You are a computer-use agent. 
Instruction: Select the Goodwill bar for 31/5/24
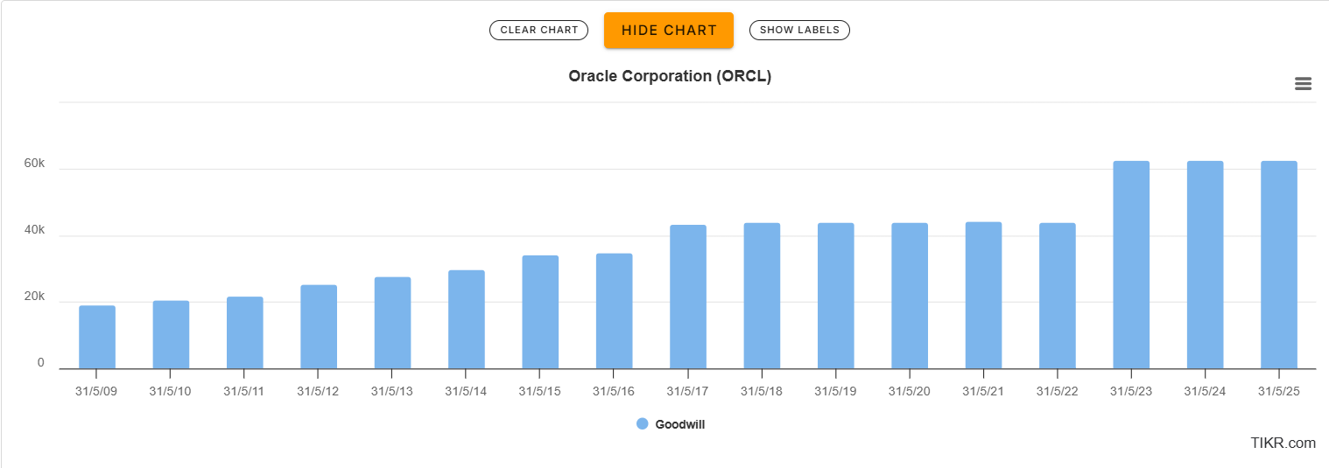1205,265
